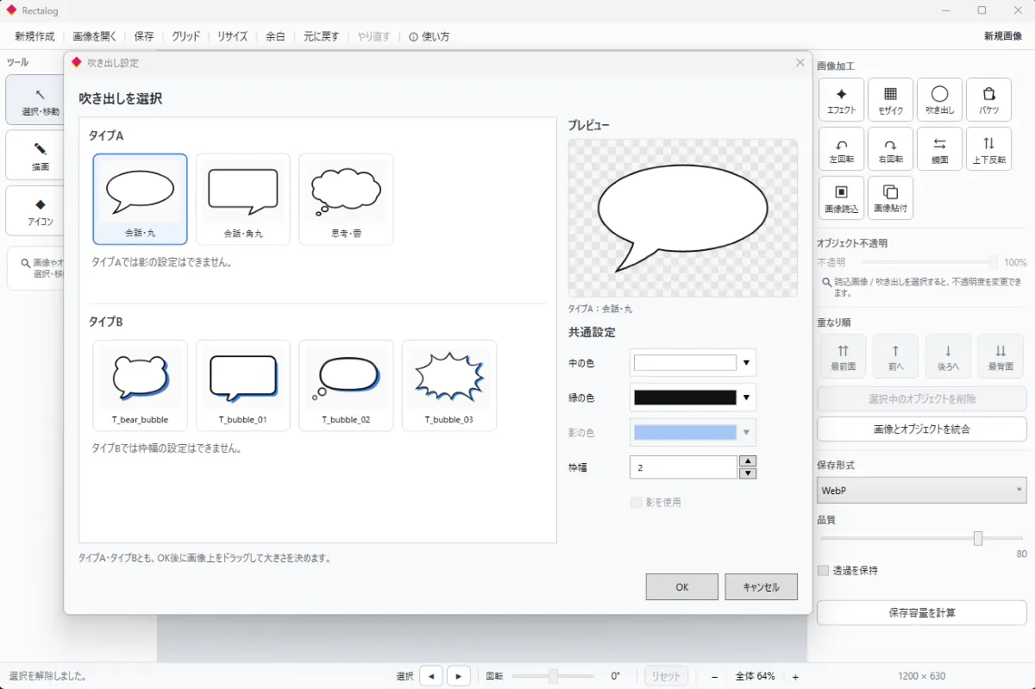Viewport: 1035px width, 689px height.
Task: Click the 新規画像 label at top right
Action: 1003,36
